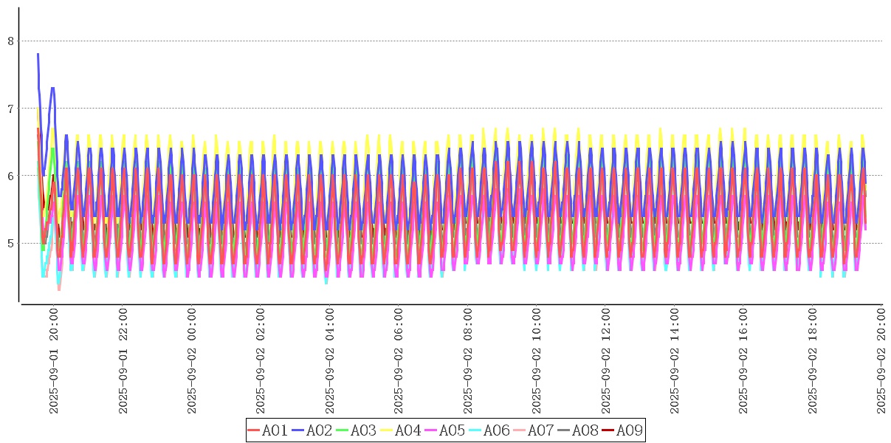Screen dimensions: 891x443
Task: Hide the A08 series in the legend
Action: [x=585, y=430]
